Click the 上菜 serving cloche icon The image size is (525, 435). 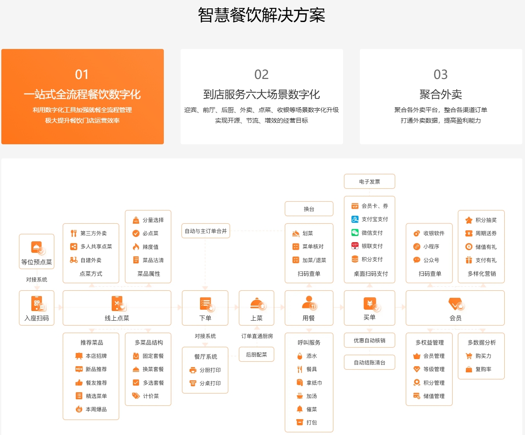[x=257, y=304]
